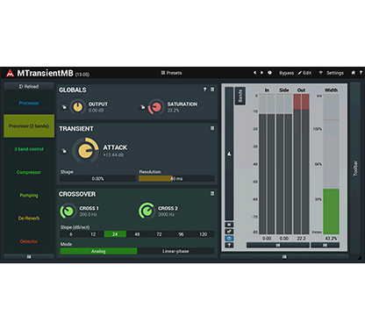Select slope 24 dB/oct
The height and width of the screenshot is (330, 365).
pos(115,234)
